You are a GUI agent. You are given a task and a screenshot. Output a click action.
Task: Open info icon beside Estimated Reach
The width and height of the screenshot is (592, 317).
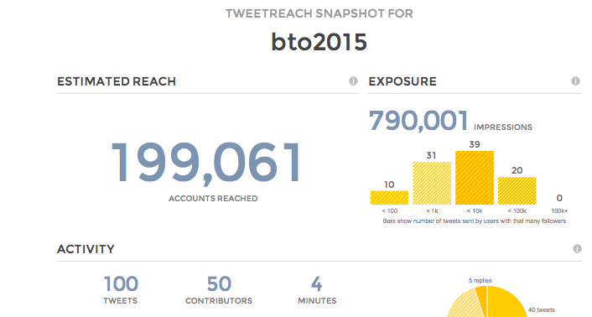tap(353, 81)
